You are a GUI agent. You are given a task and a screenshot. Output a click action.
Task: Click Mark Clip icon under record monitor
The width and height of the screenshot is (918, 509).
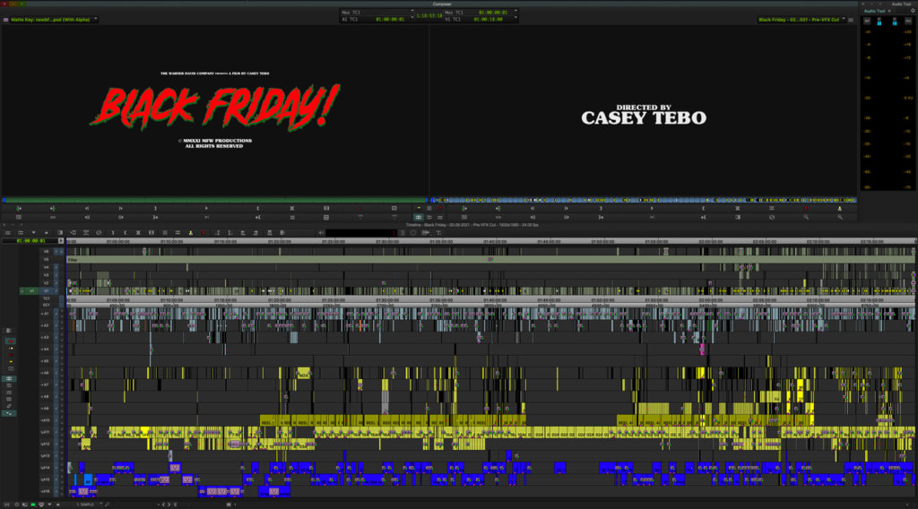pyautogui.click(x=738, y=208)
